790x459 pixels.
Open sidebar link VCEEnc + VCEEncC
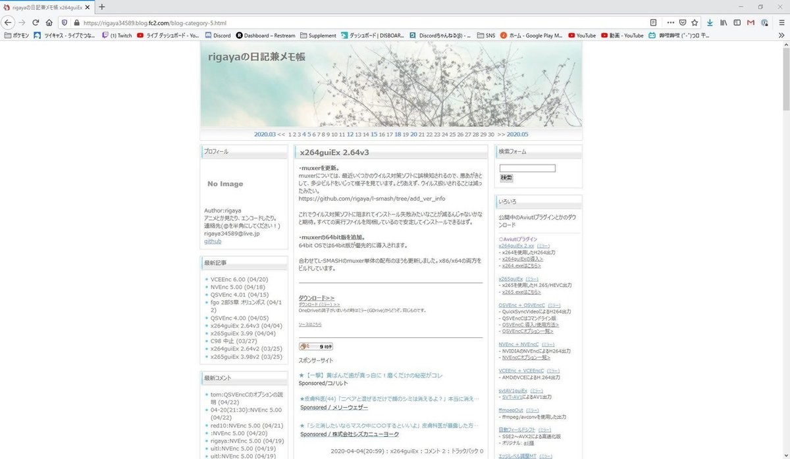click(x=521, y=371)
